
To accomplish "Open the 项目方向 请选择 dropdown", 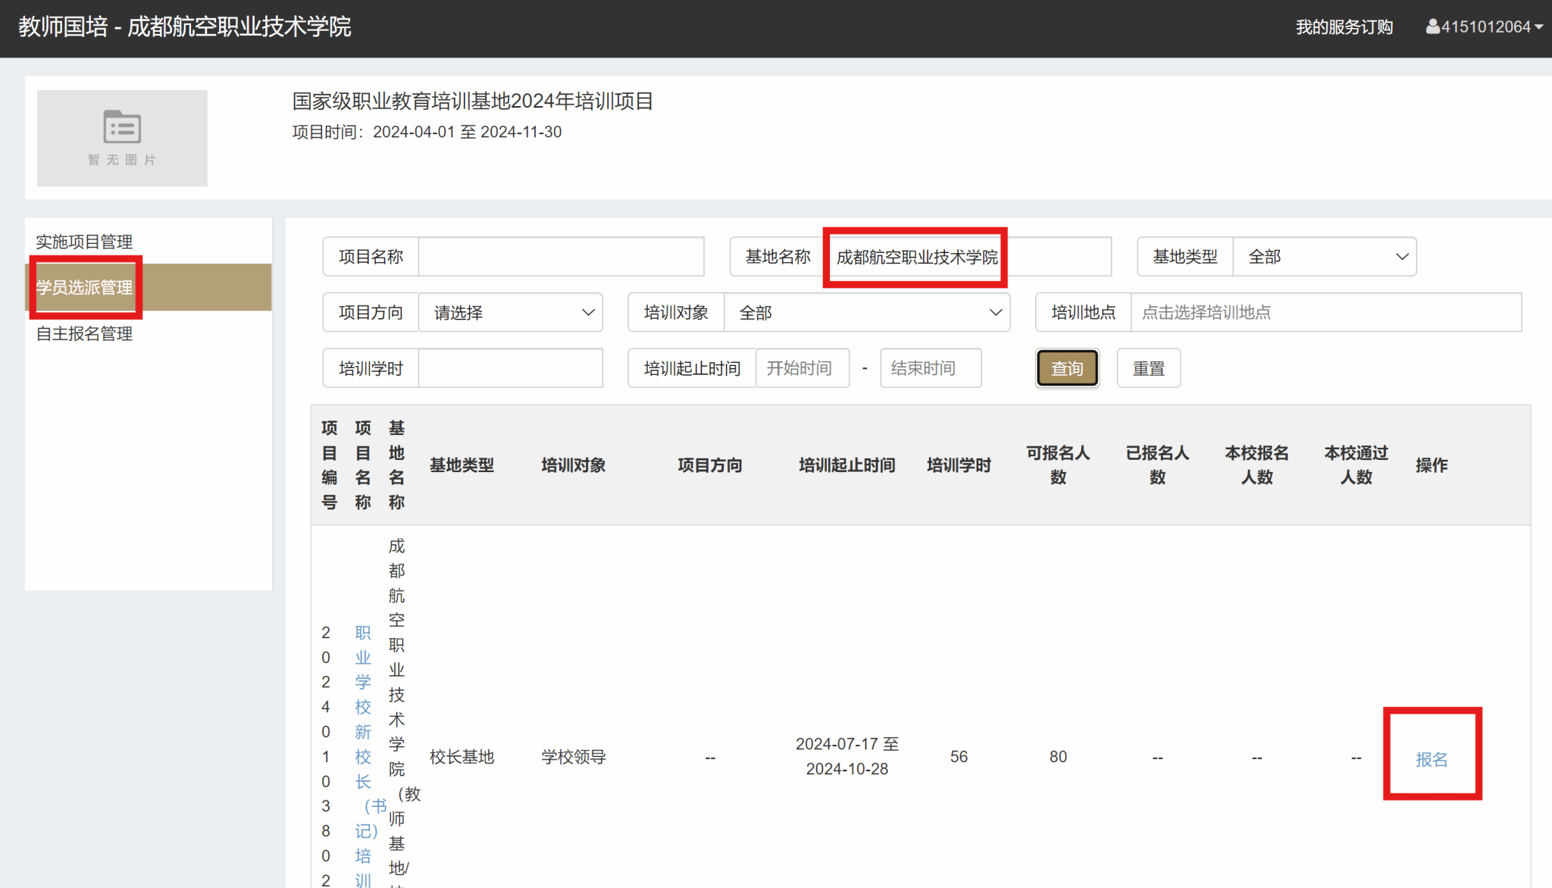I will tap(511, 312).
